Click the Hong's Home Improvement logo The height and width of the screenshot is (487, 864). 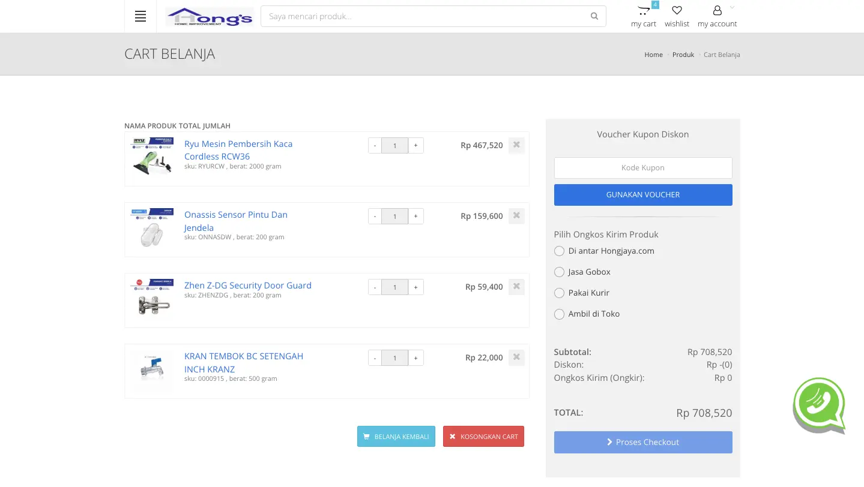pyautogui.click(x=210, y=17)
